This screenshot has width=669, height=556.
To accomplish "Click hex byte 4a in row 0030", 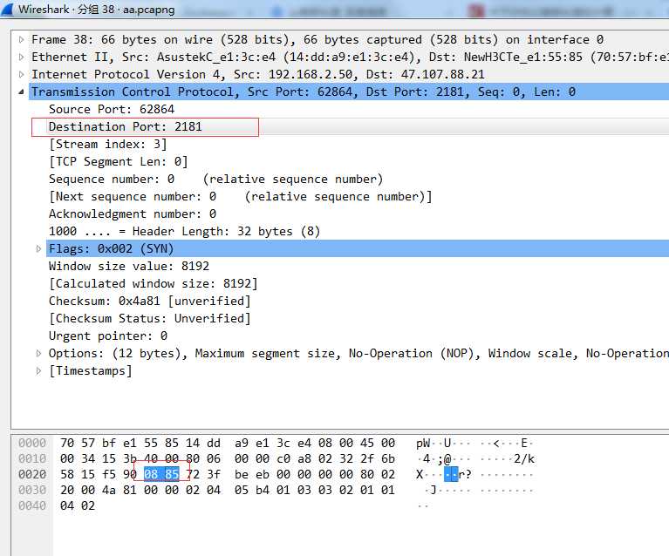I will pos(109,490).
